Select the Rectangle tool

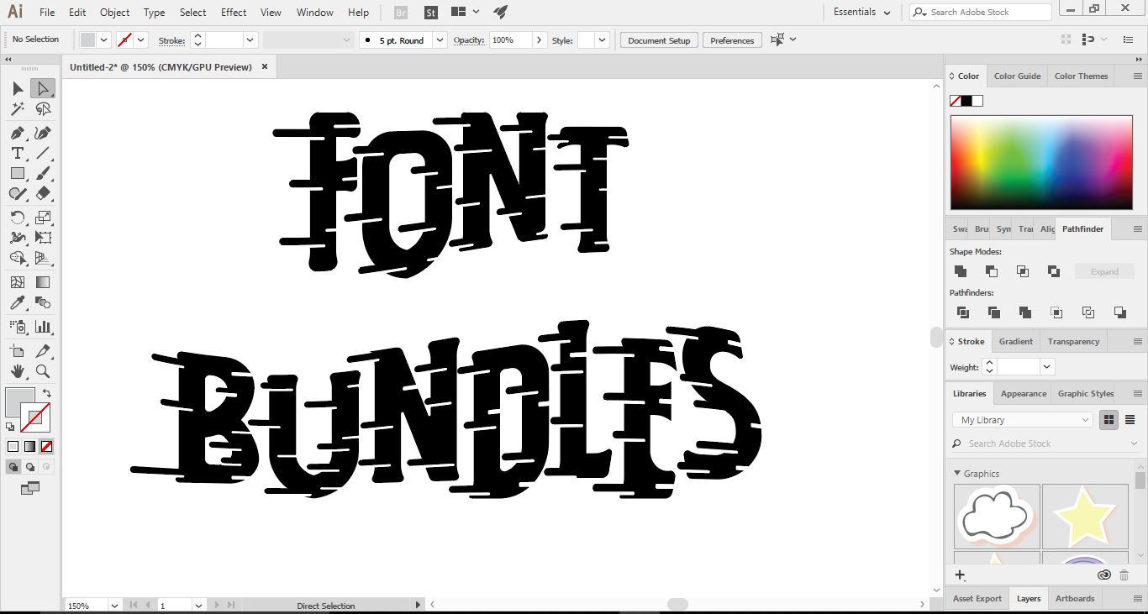click(x=18, y=173)
